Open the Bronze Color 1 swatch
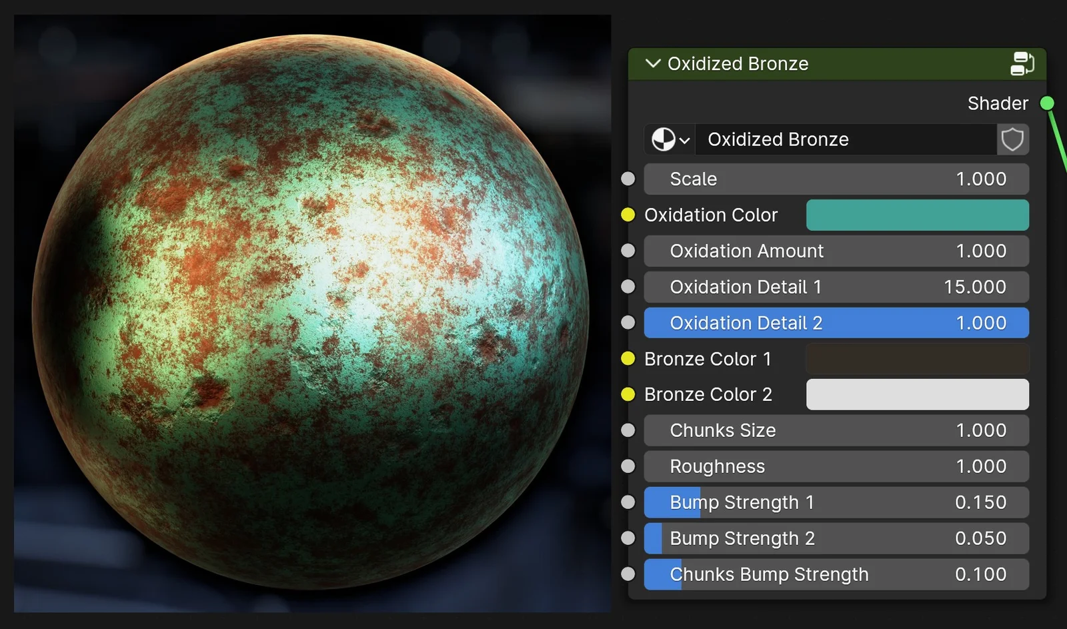Screen dimensions: 1067x629 click(x=917, y=358)
